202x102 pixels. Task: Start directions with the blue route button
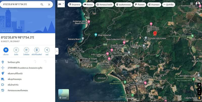click(6, 50)
